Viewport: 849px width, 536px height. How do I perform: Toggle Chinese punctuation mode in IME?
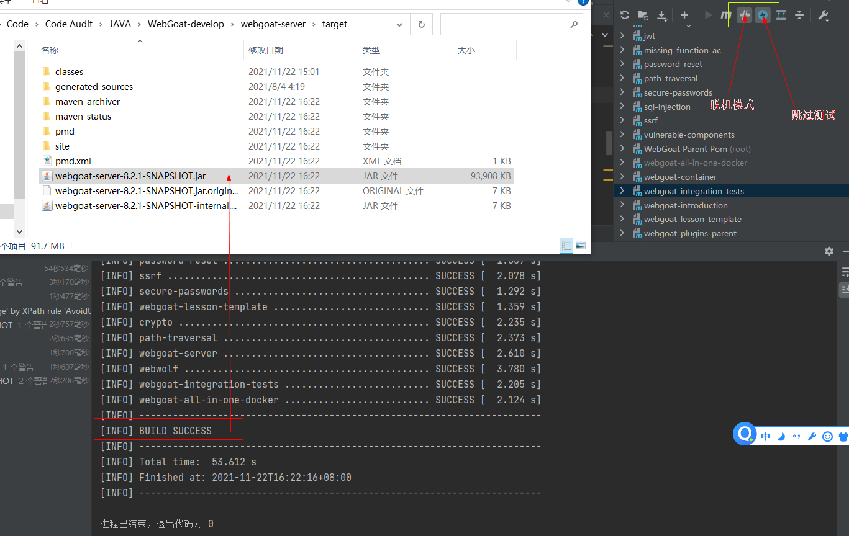pyautogui.click(x=796, y=437)
